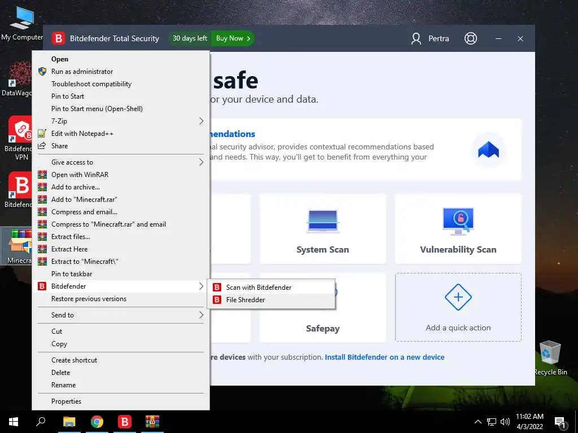Open taskbar search magnifier

tap(41, 422)
